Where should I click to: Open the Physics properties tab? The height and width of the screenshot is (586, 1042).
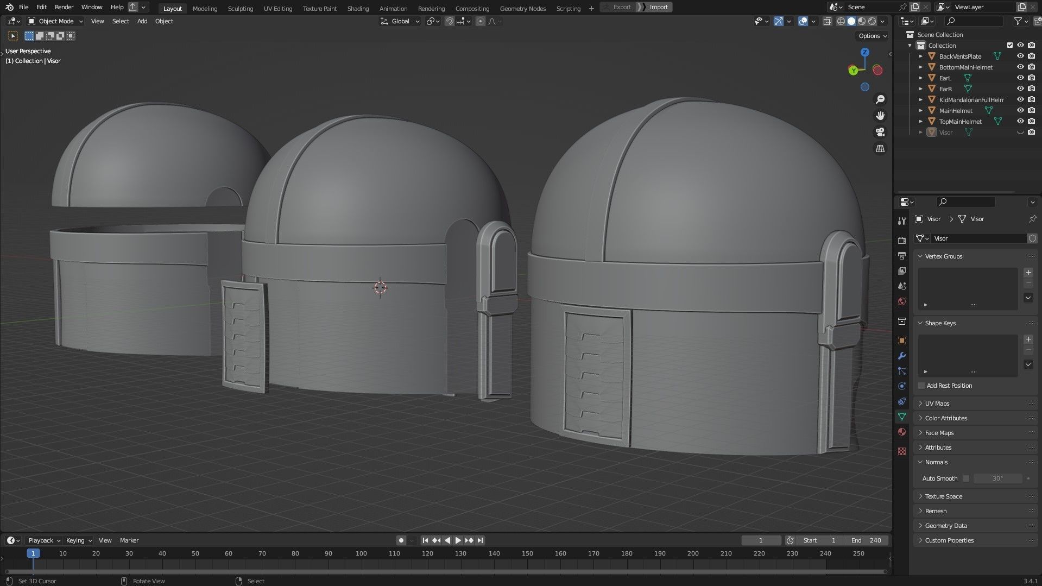(902, 386)
